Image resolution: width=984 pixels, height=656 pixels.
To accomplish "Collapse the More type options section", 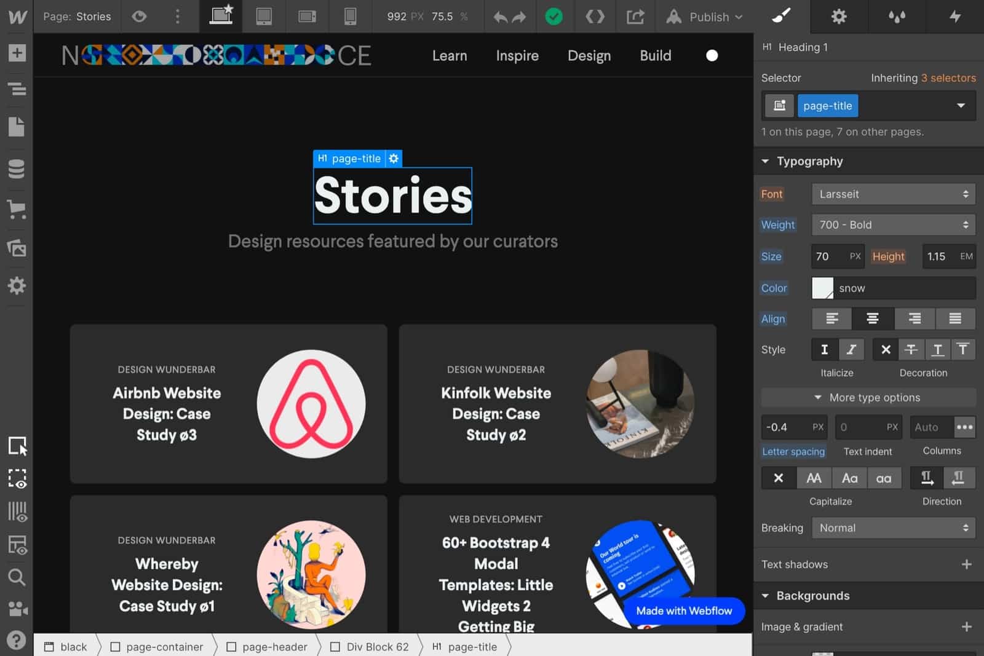I will coord(868,398).
